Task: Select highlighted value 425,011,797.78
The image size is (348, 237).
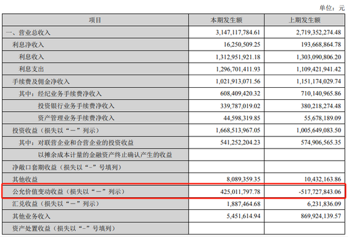Action: [240, 191]
